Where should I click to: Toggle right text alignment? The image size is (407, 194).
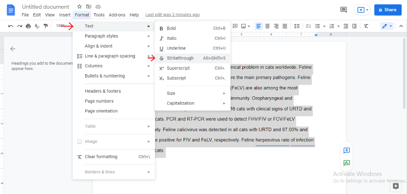[x=276, y=26]
